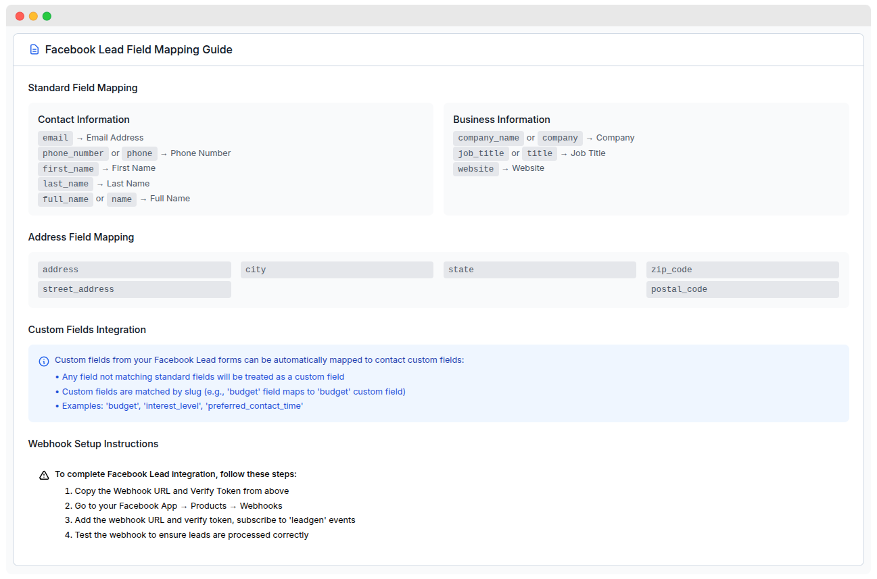Select the phone_number field code tag
The image size is (877, 579).
pyautogui.click(x=73, y=153)
